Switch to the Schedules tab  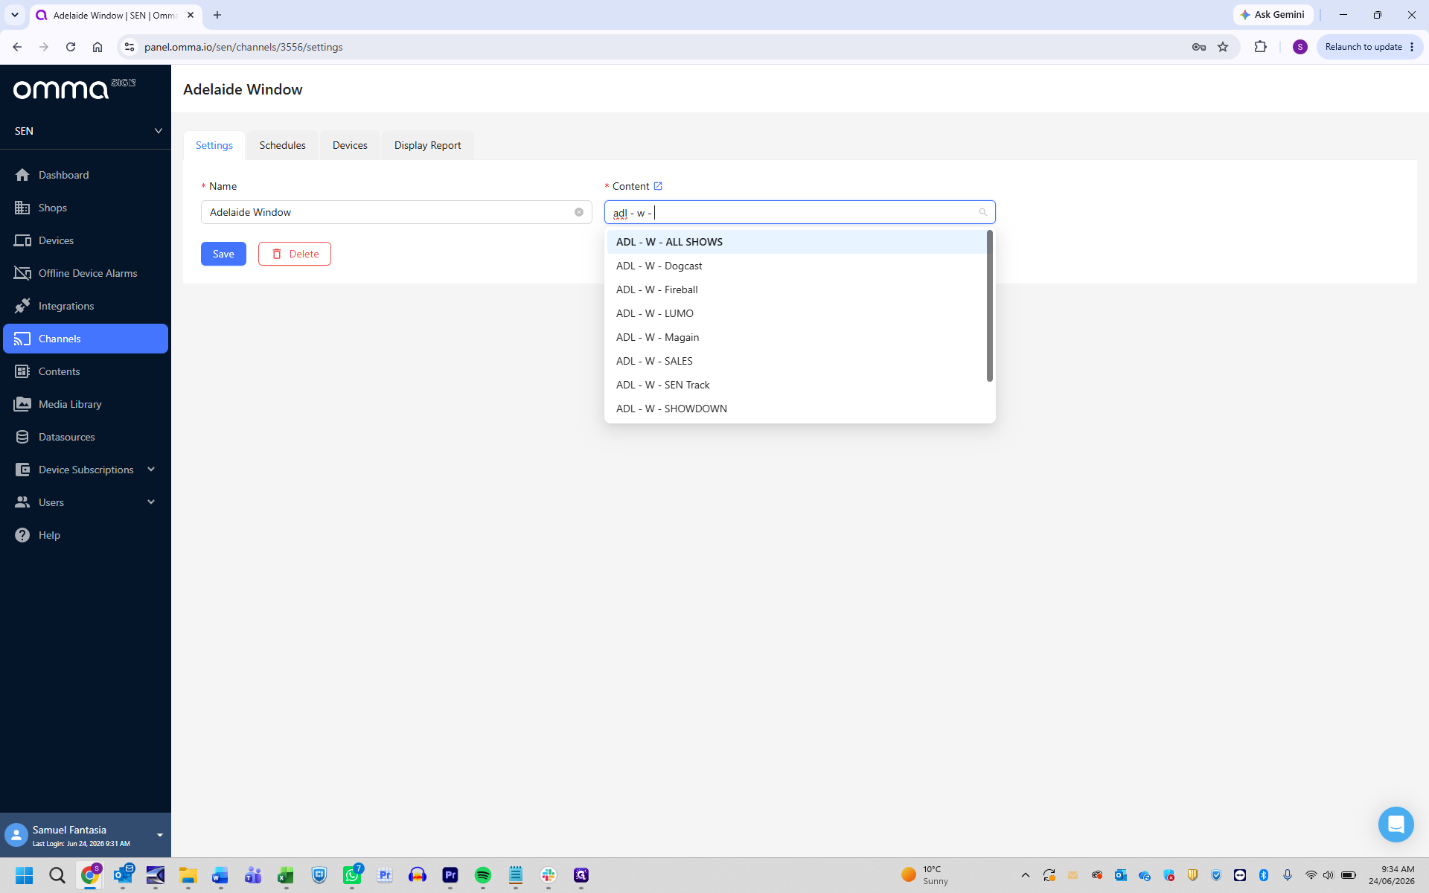(x=282, y=145)
